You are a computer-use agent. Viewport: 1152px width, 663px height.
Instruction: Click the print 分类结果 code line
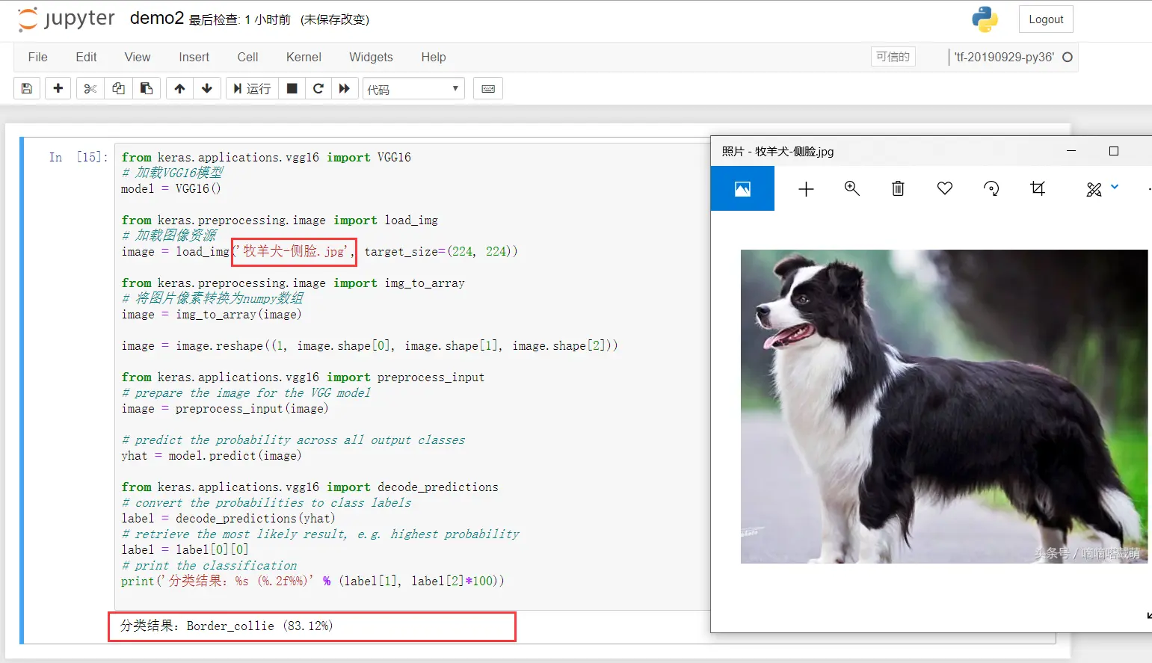click(312, 581)
